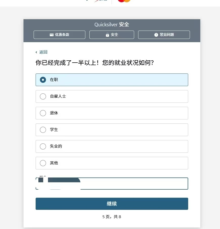Click the credit card icon on 优惠条款 button
The image size is (220, 229).
point(52,35)
